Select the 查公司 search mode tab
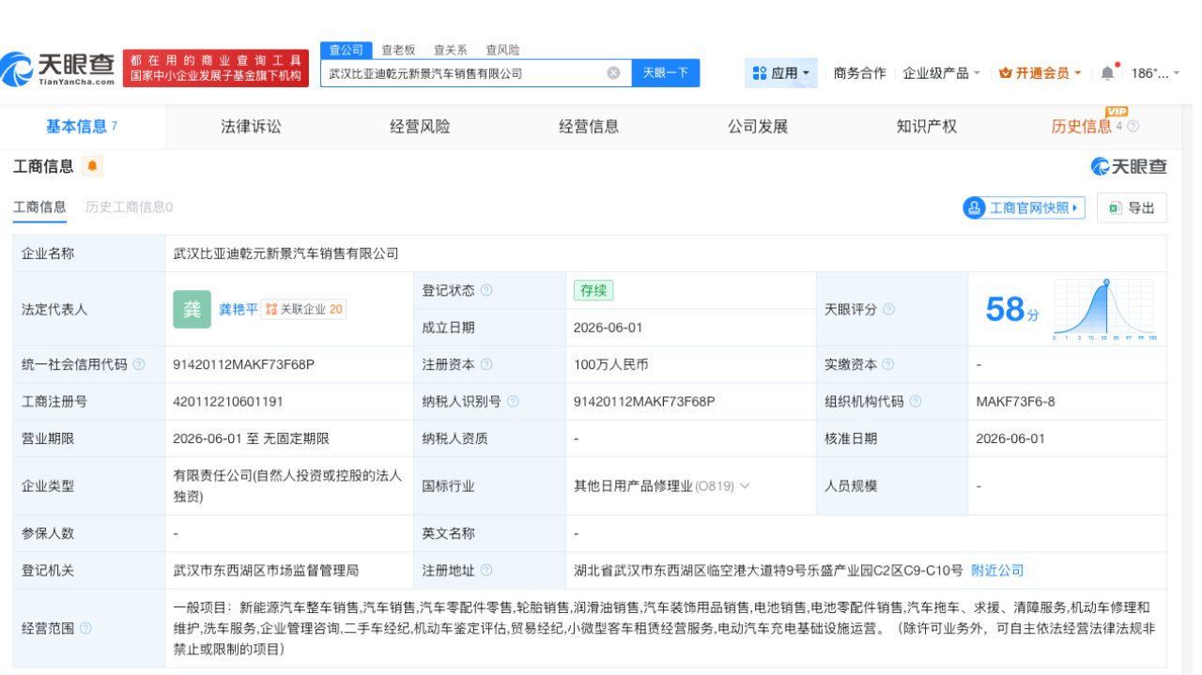Screen dimensions: 1202x675 pos(346,50)
